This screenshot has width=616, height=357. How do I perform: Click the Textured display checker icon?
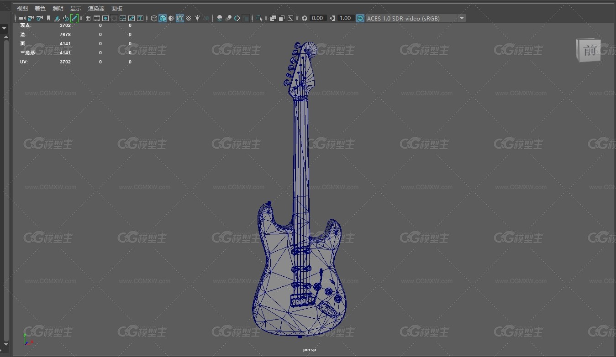tap(189, 18)
